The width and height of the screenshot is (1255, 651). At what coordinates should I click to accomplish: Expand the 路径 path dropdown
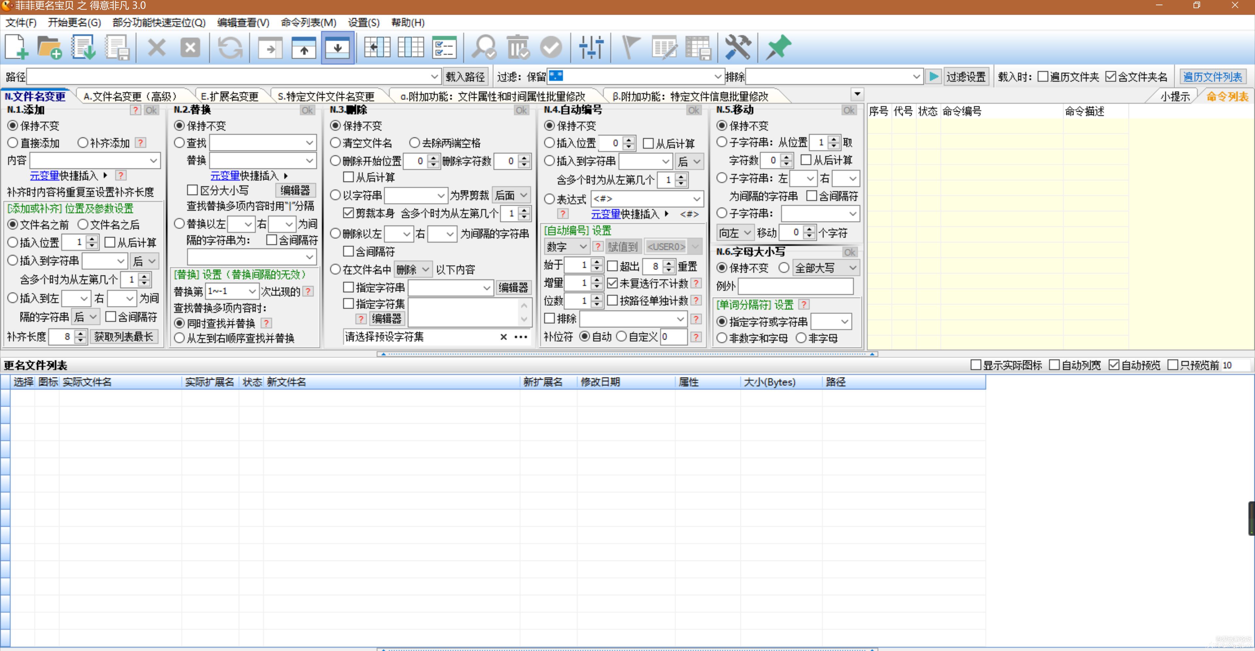pos(434,76)
